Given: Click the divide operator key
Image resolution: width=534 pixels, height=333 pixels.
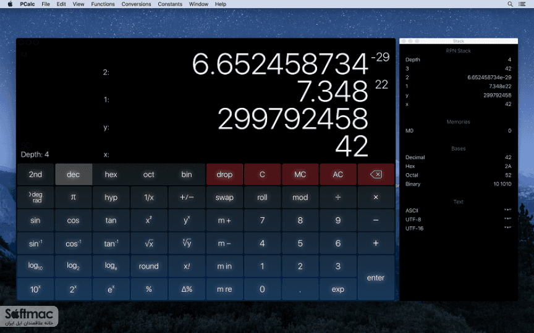Looking at the screenshot, I should coord(338,197).
